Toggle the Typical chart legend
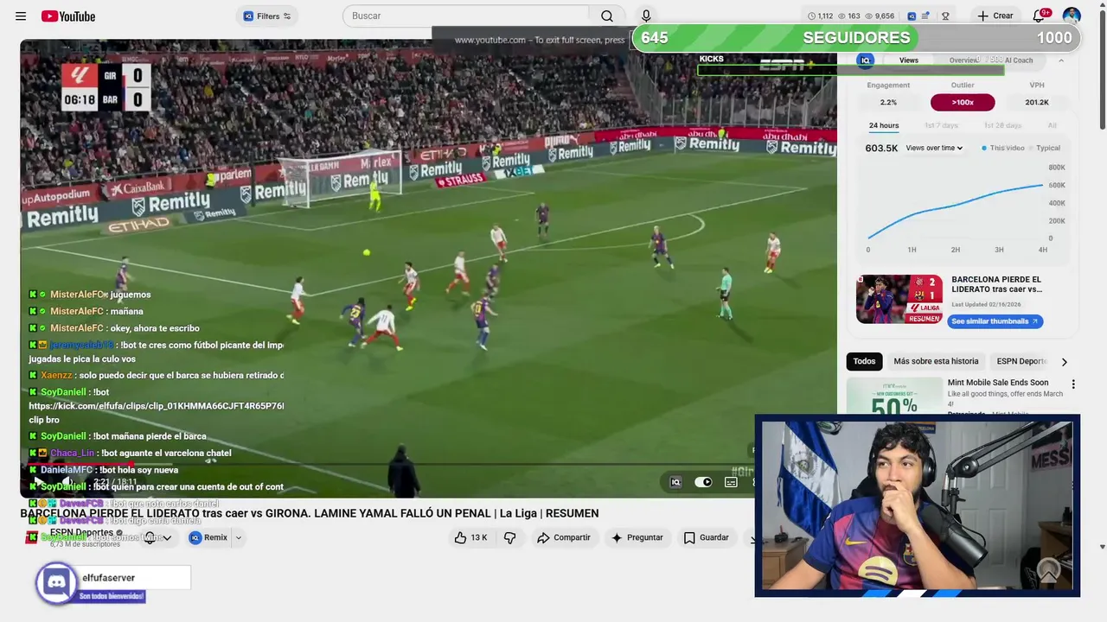 point(1044,149)
